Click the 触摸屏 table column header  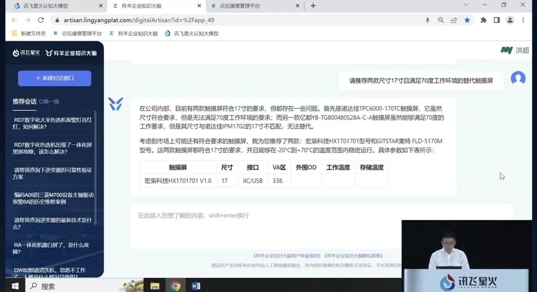pos(178,167)
